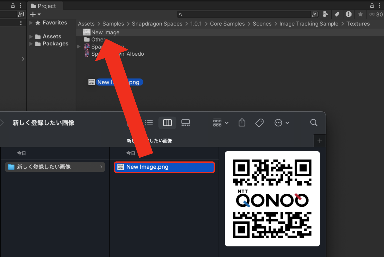
Task: Click the left panel options dots below the lock
Action: pyautogui.click(x=21, y=23)
